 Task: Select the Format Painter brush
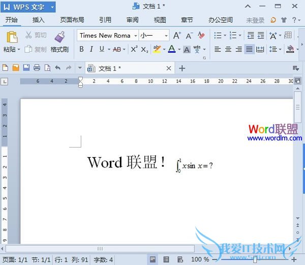(x=59, y=37)
